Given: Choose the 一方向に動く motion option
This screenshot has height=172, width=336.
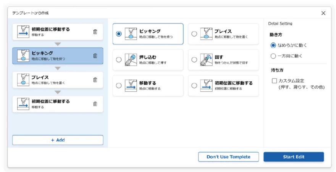Looking at the screenshot, I should [273, 56].
